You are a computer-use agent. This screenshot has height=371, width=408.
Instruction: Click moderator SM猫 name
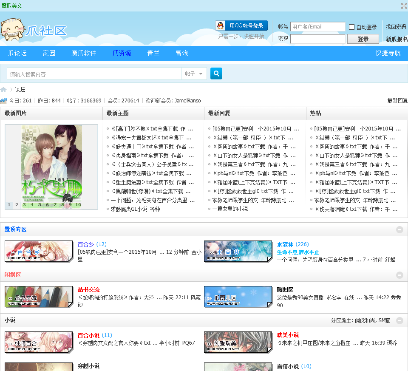point(384,320)
